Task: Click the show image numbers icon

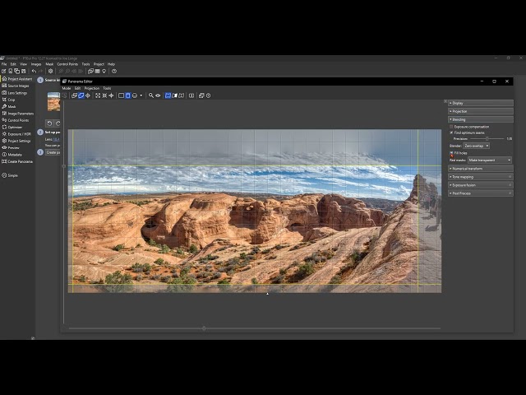Action: point(191,95)
